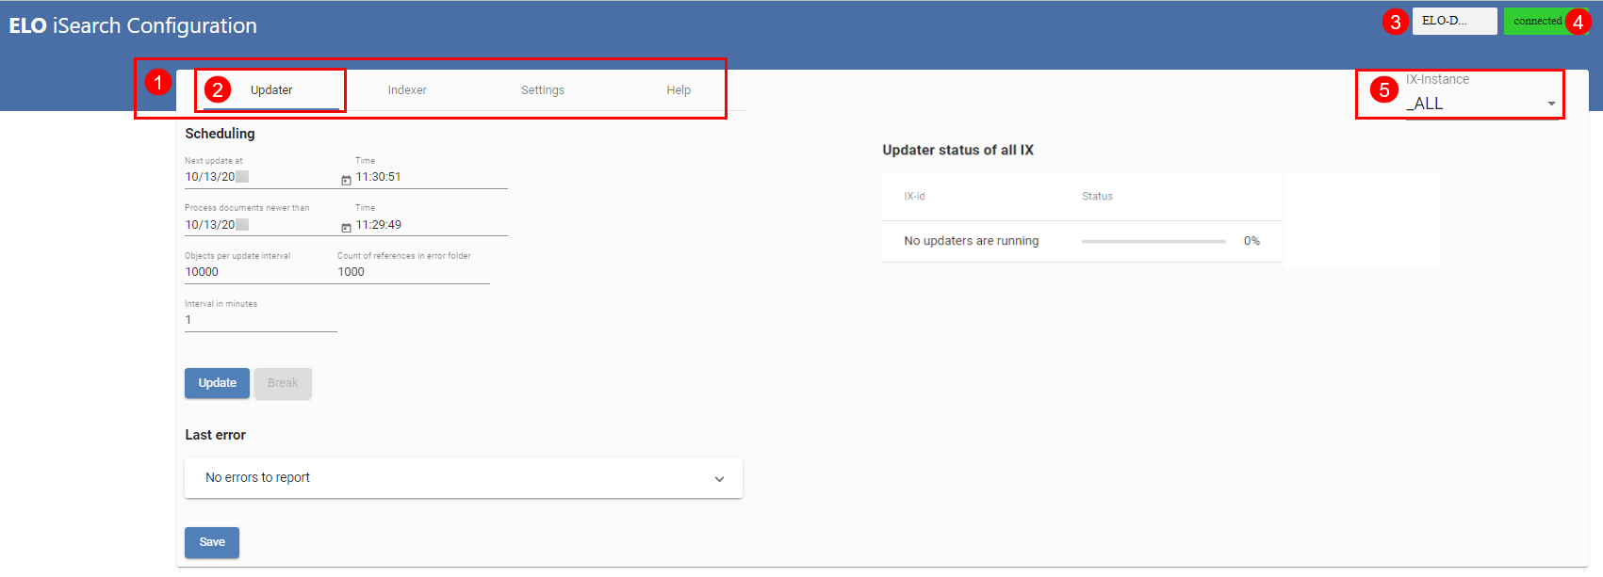Expand the No errors to report panel
Image resolution: width=1603 pixels, height=577 pixels.
coord(464,477)
